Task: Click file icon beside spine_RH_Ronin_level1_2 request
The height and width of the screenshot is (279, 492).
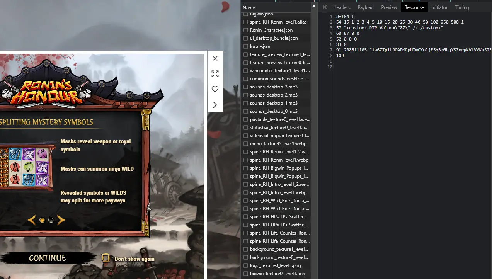Action: [246, 152]
